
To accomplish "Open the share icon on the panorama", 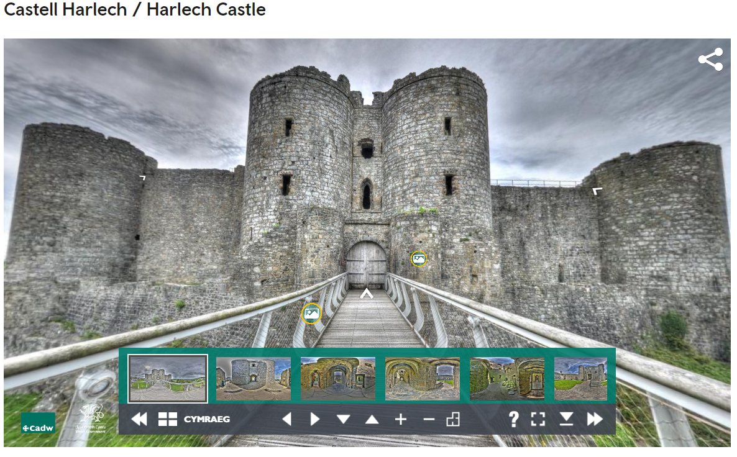I will pos(710,60).
